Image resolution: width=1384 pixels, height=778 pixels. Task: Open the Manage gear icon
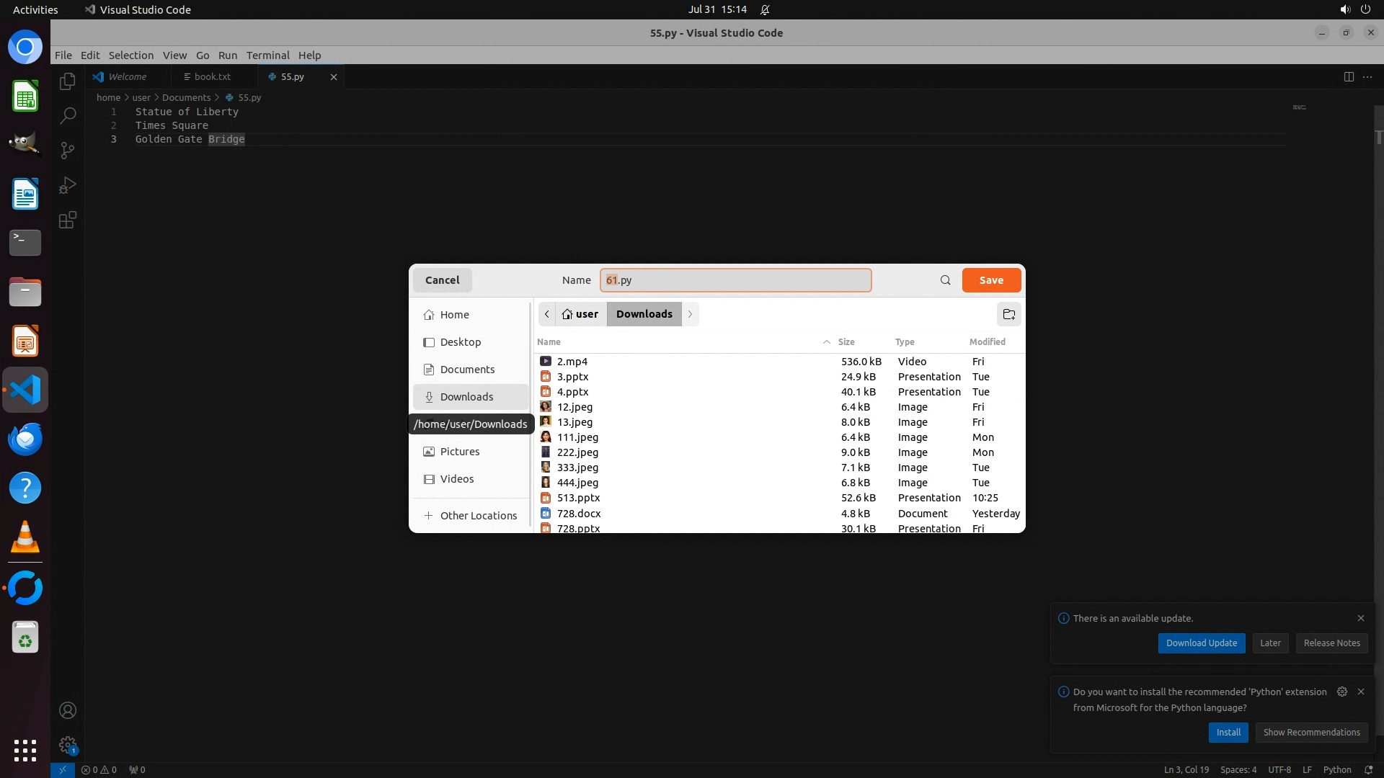[x=68, y=744]
